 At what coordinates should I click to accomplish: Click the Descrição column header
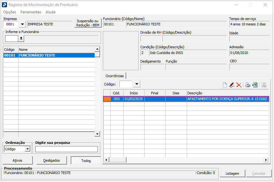click(227, 93)
